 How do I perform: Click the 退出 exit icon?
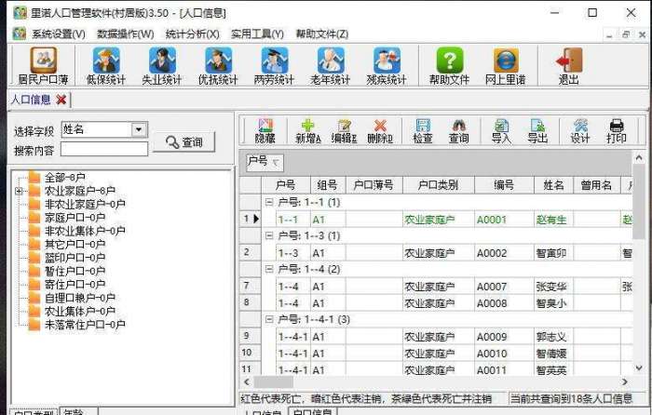click(x=569, y=65)
